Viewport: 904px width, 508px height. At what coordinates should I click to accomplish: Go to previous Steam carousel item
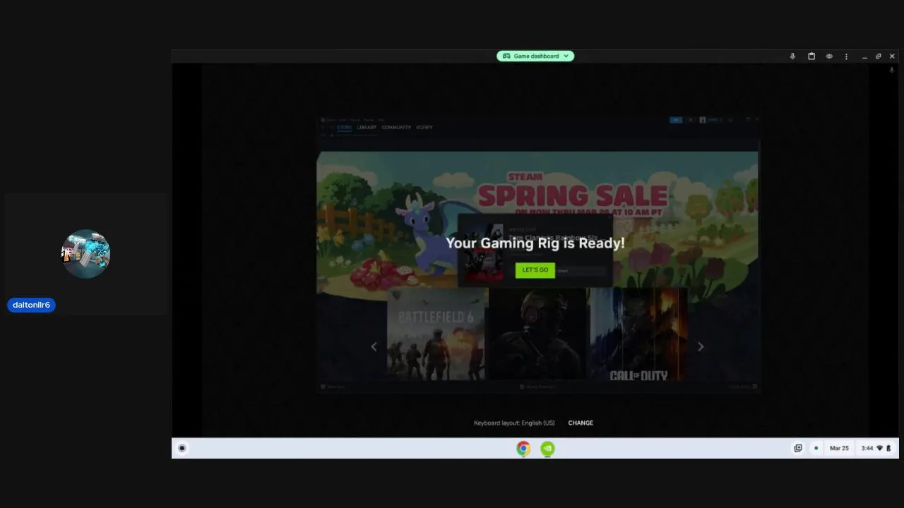tap(374, 346)
